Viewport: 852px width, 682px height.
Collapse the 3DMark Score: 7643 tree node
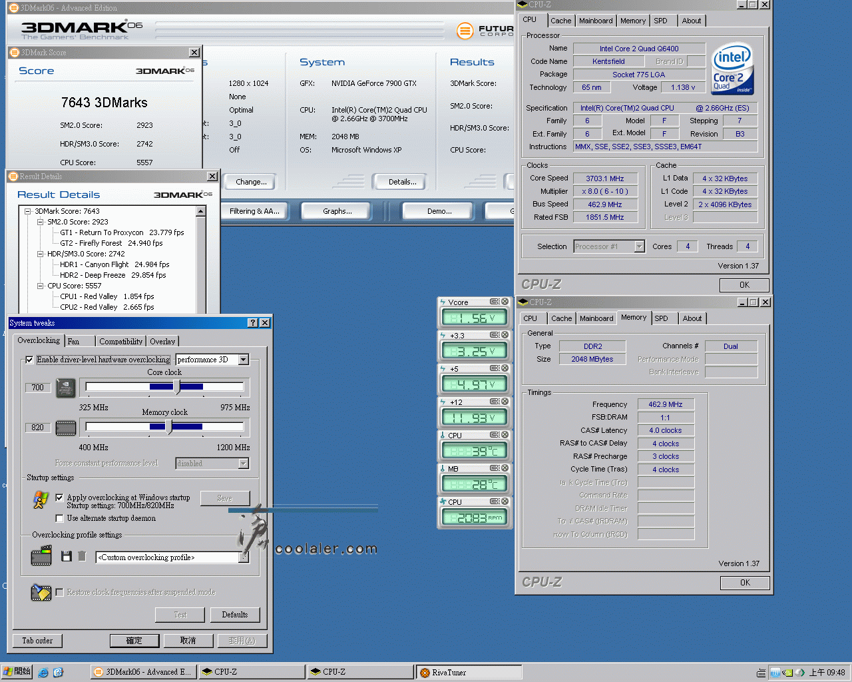[28, 211]
